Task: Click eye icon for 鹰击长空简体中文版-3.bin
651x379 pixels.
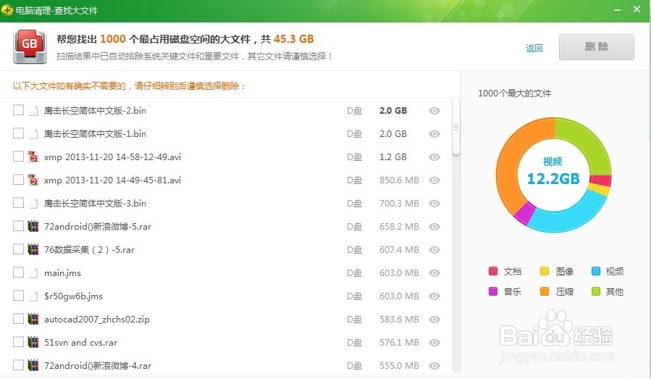Action: pos(434,204)
